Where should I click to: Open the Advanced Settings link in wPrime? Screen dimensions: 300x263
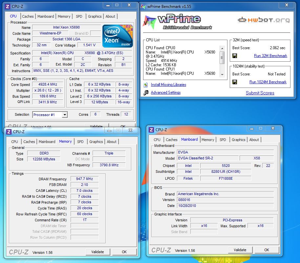tap(166, 92)
